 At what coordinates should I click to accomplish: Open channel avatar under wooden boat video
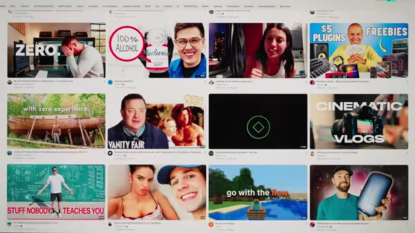[x=10, y=153]
